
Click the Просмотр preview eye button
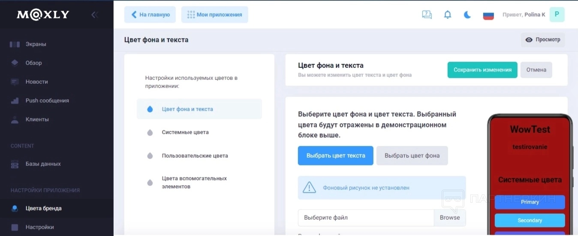tap(543, 40)
